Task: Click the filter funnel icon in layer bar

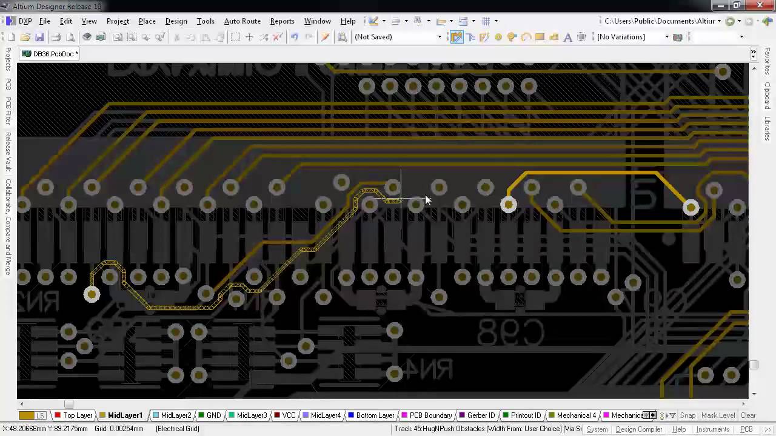Action: pos(672,415)
